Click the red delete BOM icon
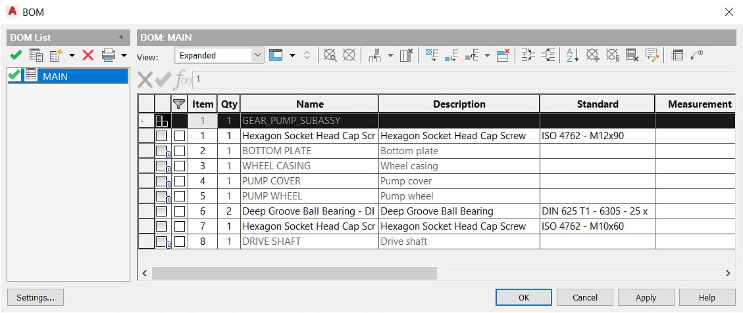This screenshot has width=743, height=313. tap(88, 56)
